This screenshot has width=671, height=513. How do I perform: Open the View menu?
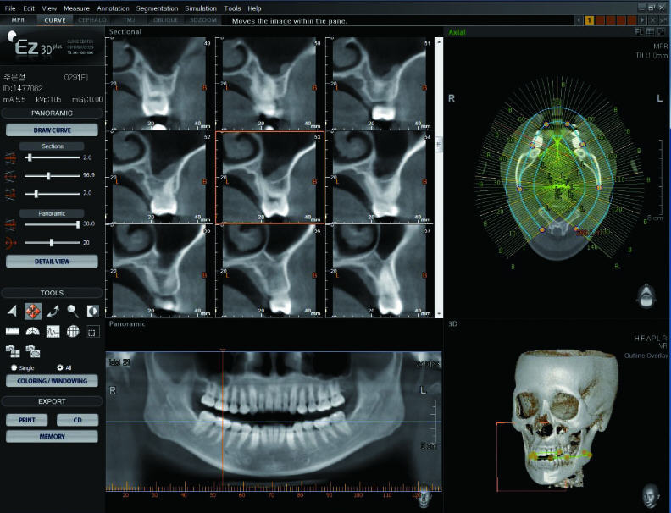49,8
